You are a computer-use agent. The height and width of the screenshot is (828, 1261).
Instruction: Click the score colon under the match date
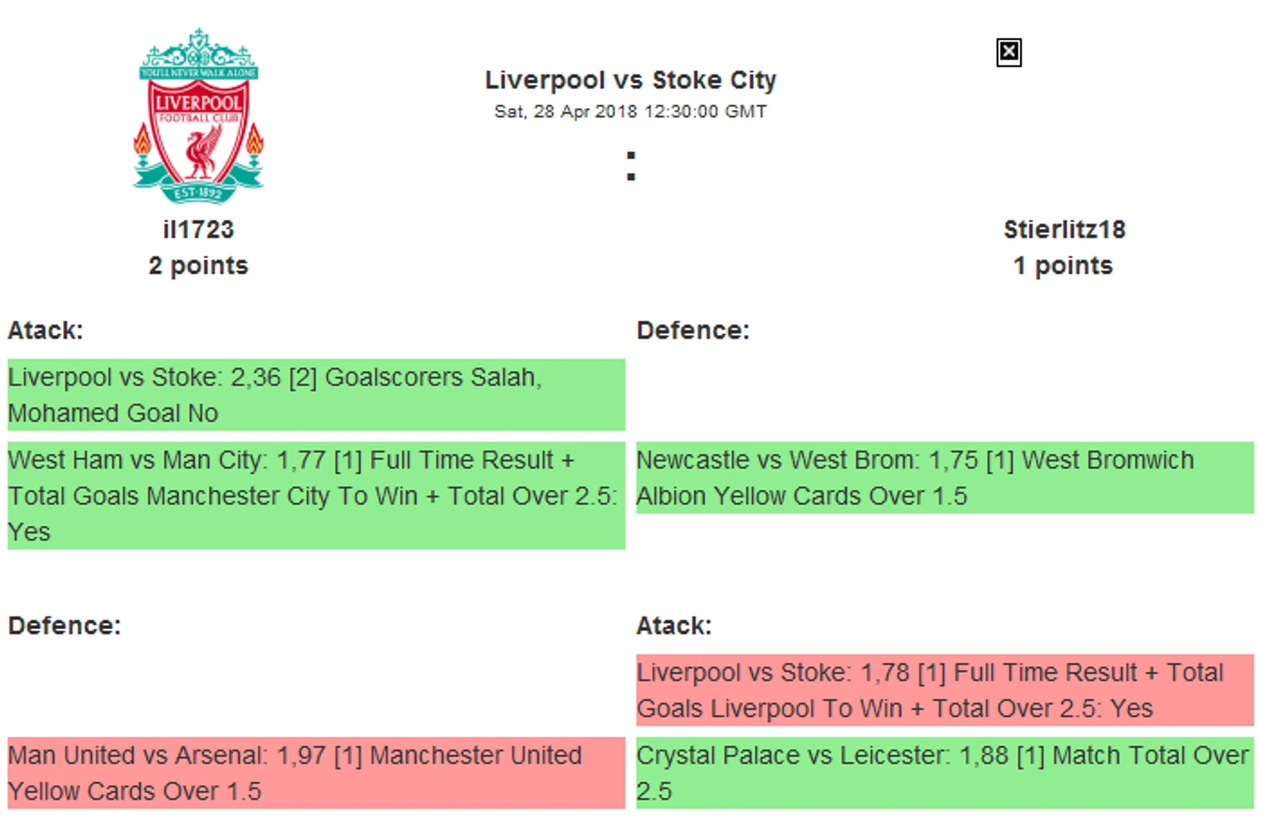pos(630,166)
